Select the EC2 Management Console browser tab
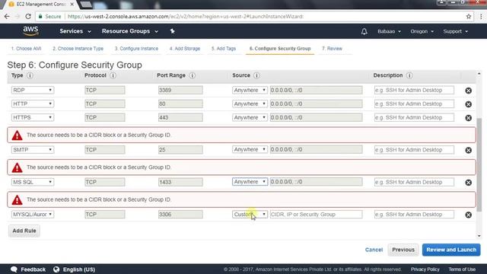487x274 pixels. point(41,5)
